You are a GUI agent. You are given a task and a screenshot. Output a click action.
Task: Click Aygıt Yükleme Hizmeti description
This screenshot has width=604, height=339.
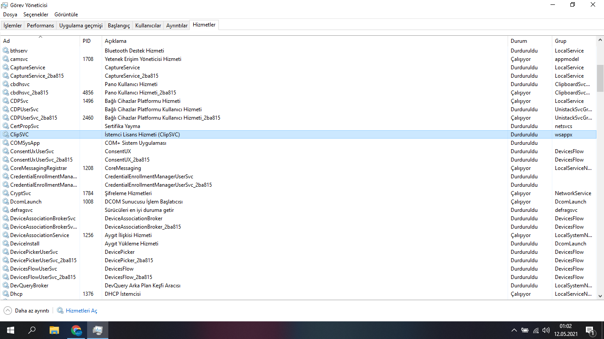click(x=131, y=244)
